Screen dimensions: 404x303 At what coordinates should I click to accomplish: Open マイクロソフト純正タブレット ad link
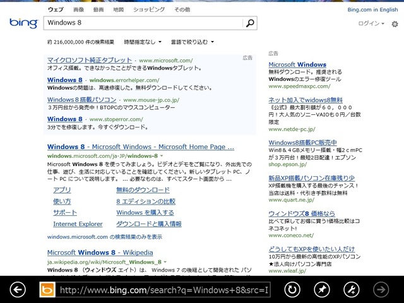click(90, 60)
